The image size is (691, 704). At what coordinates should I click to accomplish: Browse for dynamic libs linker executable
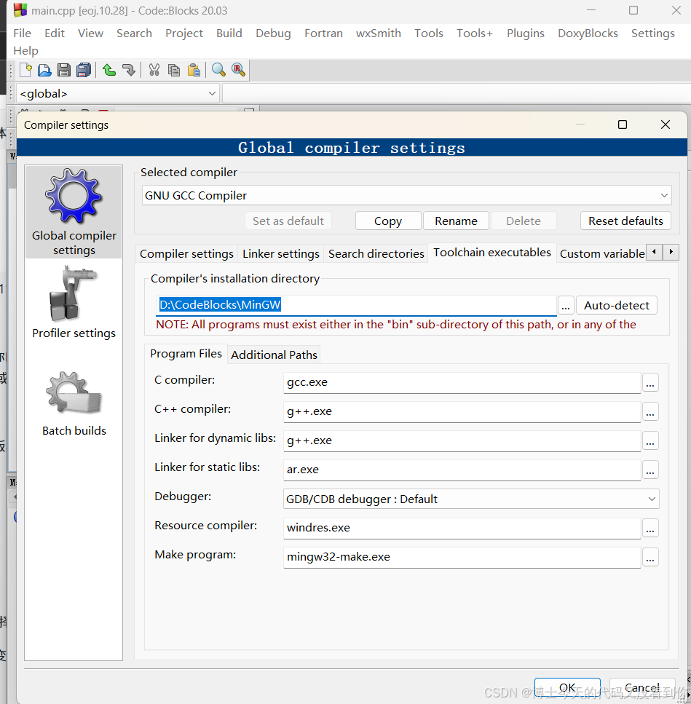650,441
